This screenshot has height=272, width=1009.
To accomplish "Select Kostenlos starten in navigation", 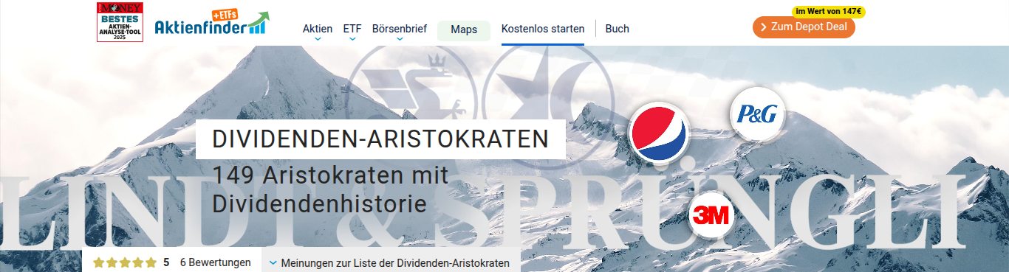I will point(543,29).
